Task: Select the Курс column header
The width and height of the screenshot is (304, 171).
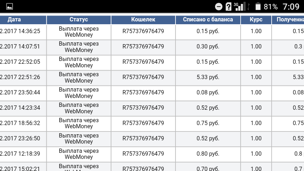Action: [x=256, y=20]
